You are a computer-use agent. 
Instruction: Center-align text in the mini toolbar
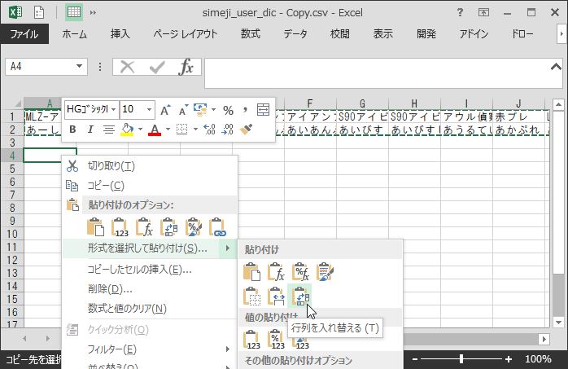tap(109, 130)
